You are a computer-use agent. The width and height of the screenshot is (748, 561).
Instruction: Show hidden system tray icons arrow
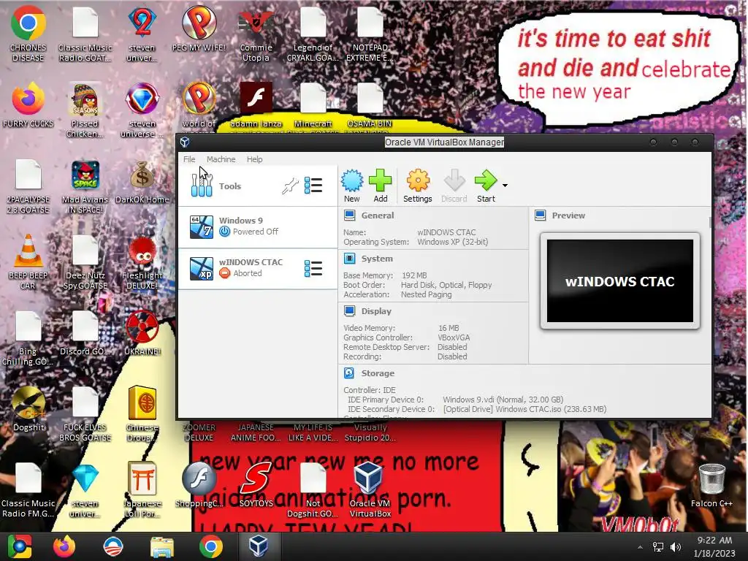[640, 547]
